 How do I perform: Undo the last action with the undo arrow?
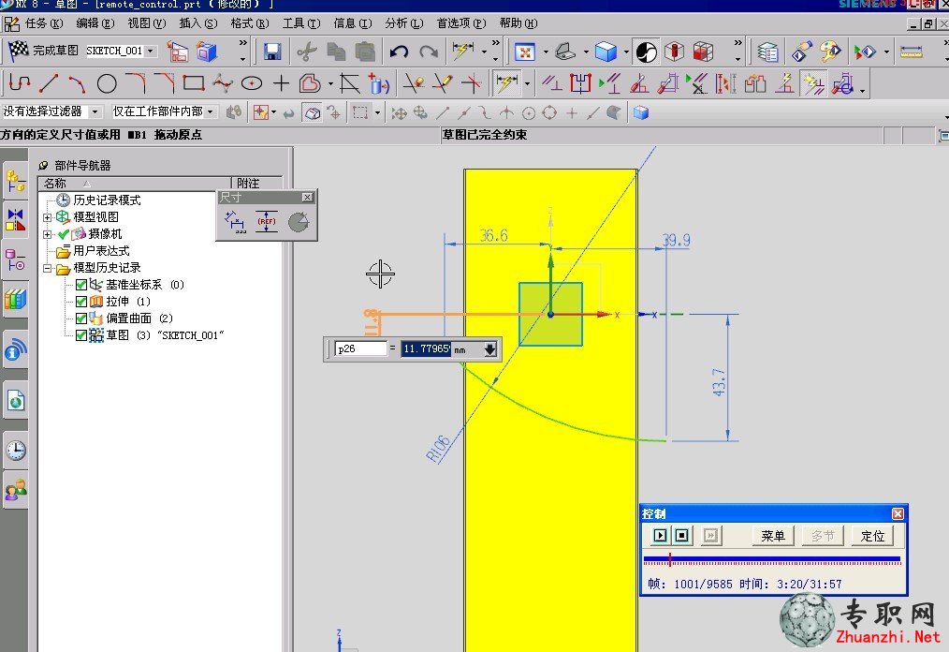(x=399, y=52)
